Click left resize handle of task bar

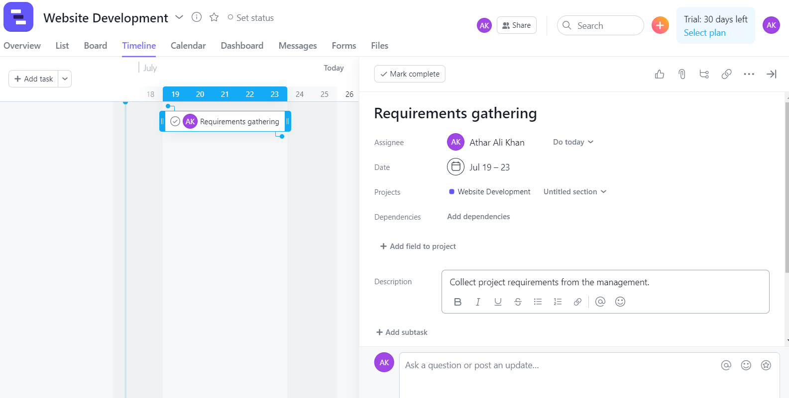162,121
